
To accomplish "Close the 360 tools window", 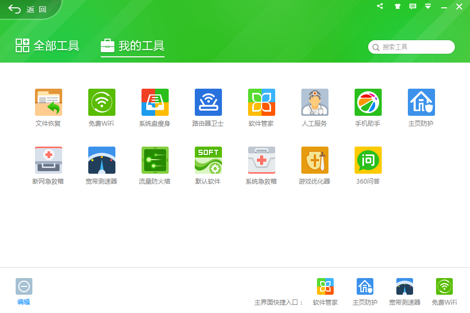I will click(459, 7).
